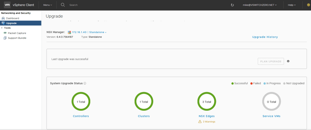Open the Controllers link
The width and height of the screenshot is (311, 130).
click(x=81, y=116)
